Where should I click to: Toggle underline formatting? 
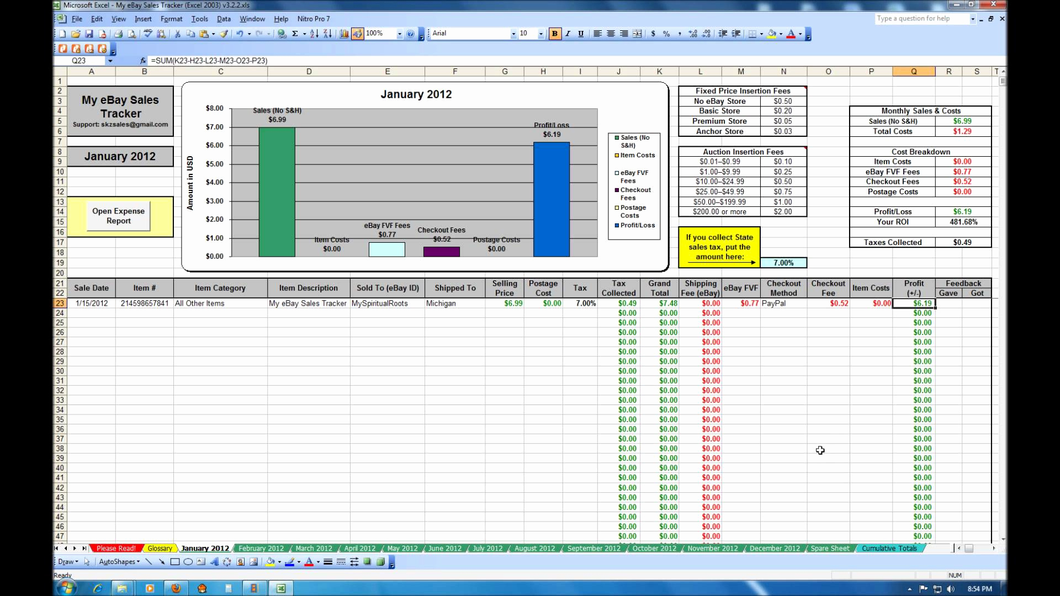[580, 34]
